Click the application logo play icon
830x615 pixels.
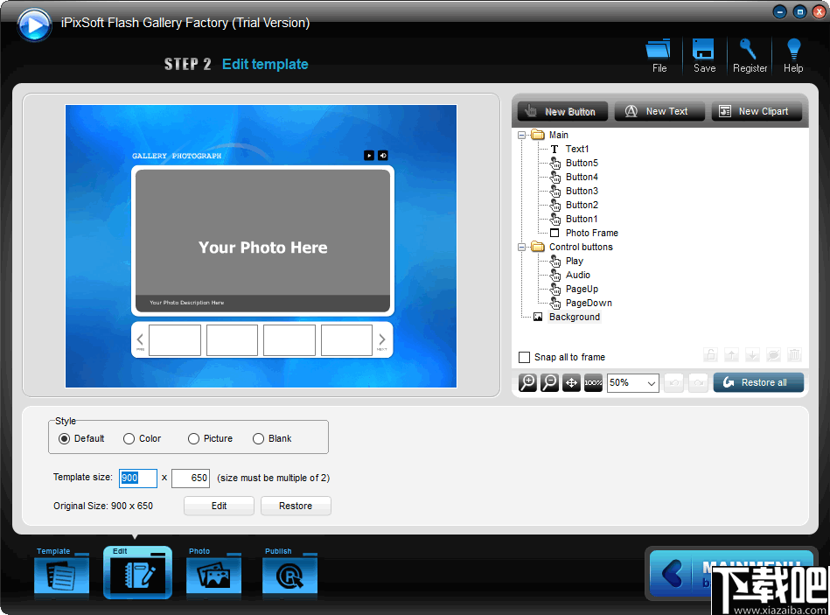tap(34, 24)
